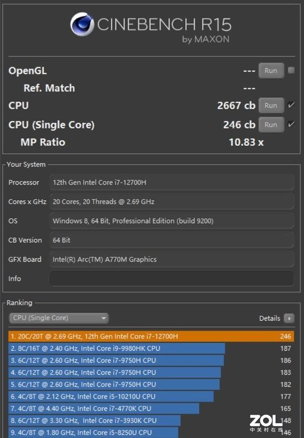Select the Core i9-9980HK ranking entry
This screenshot has width=304, height=438.
117,348
